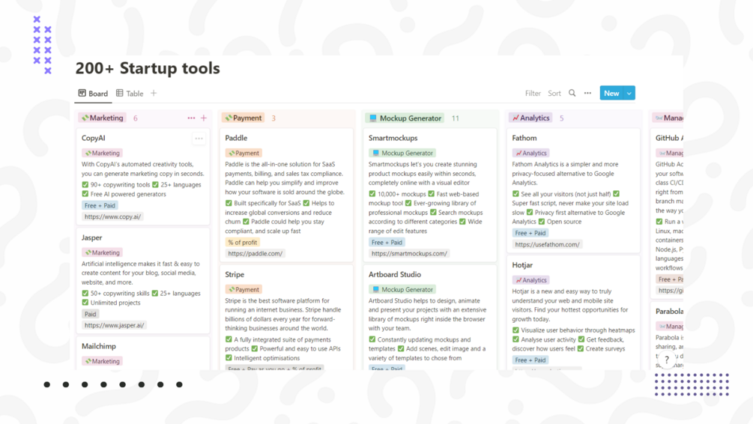Click the Analytics column header tag
The width and height of the screenshot is (753, 424).
[530, 118]
